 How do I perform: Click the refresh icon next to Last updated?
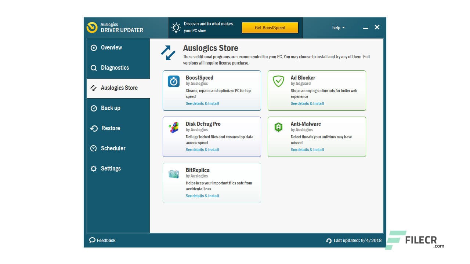tap(328, 240)
